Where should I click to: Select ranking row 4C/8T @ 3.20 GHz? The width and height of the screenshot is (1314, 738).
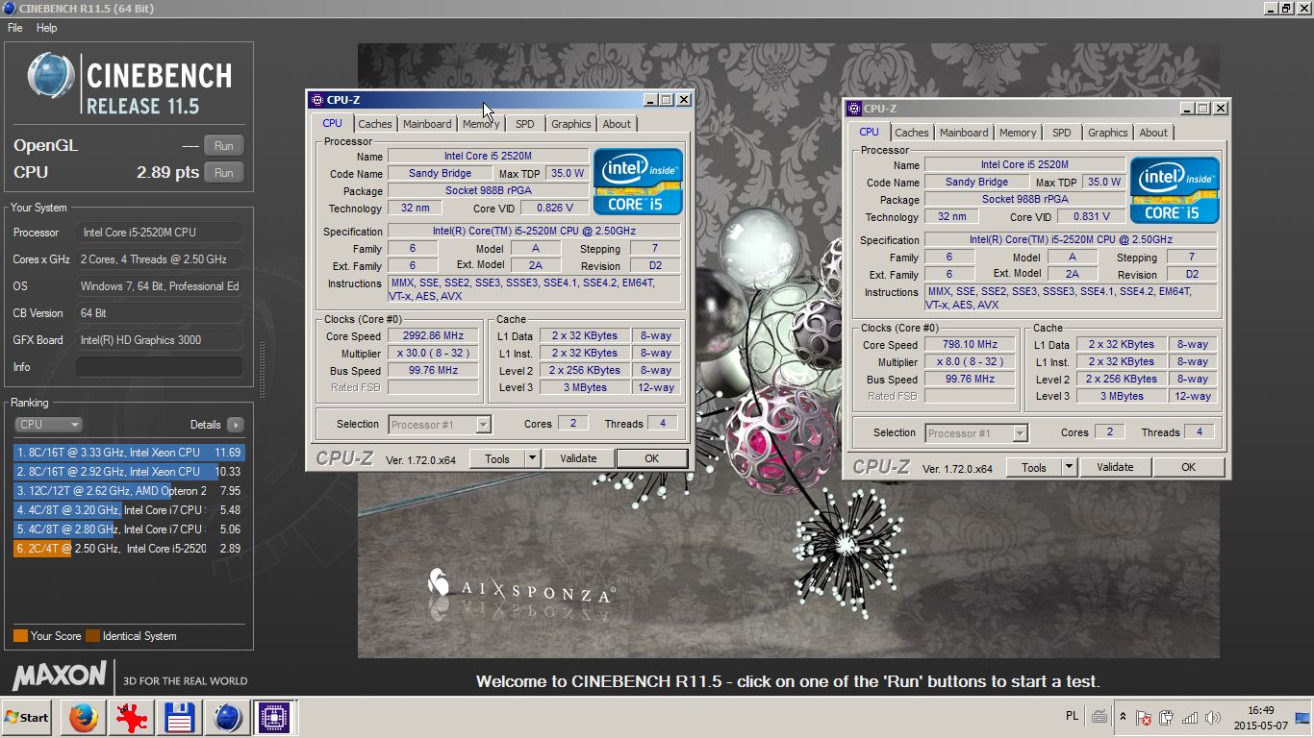(x=129, y=509)
